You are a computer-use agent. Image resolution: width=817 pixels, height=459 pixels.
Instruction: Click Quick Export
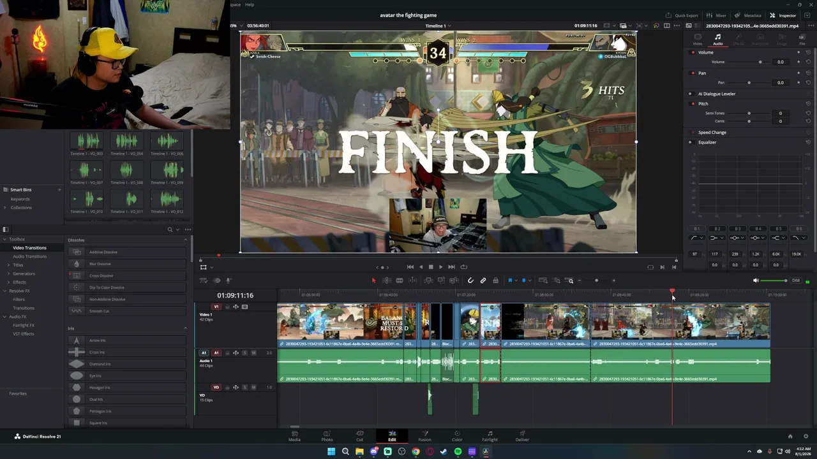[682, 15]
